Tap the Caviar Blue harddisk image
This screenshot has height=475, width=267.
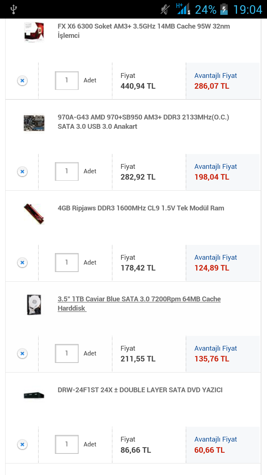pyautogui.click(x=34, y=305)
